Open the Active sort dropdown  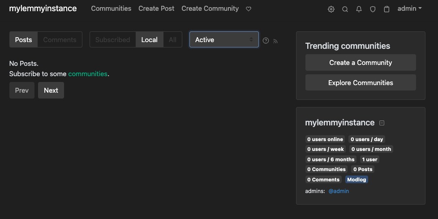(224, 39)
